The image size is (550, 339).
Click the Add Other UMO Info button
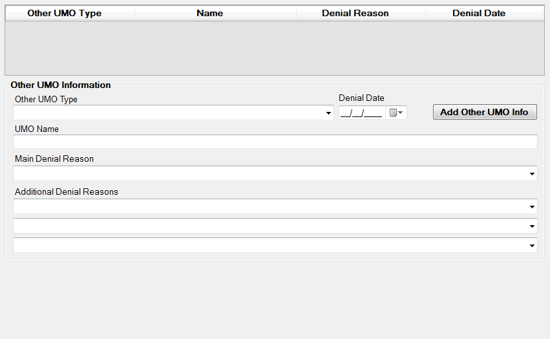484,112
